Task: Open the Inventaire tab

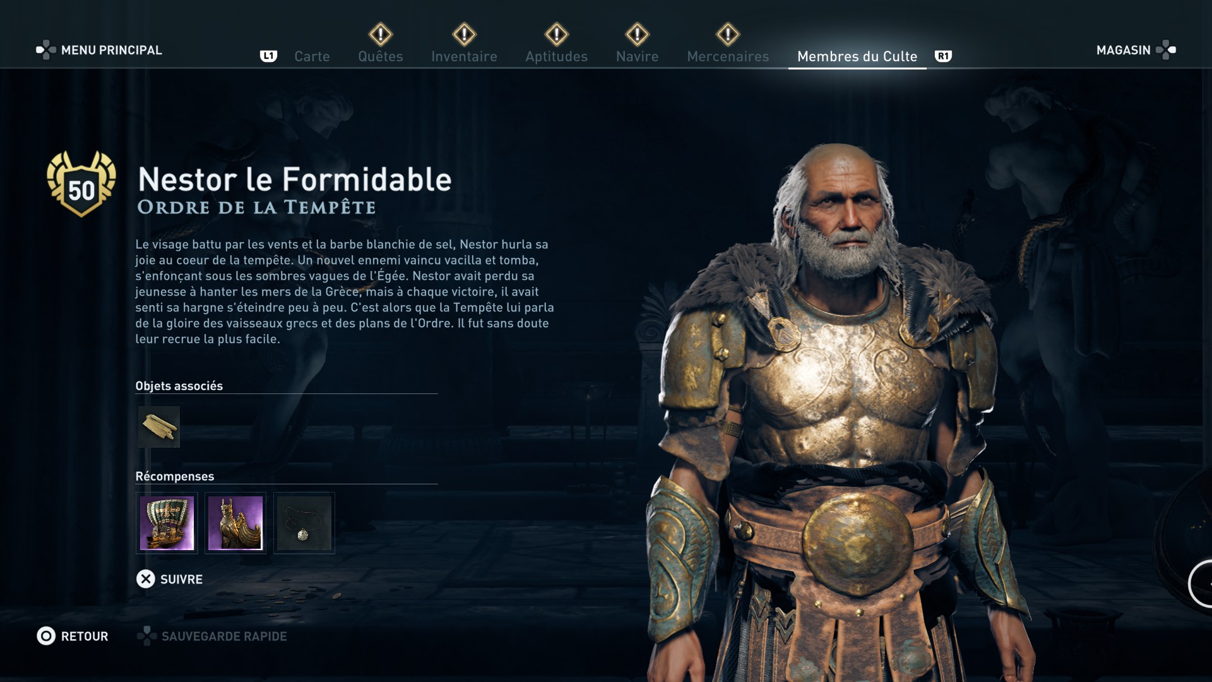Action: pos(464,56)
